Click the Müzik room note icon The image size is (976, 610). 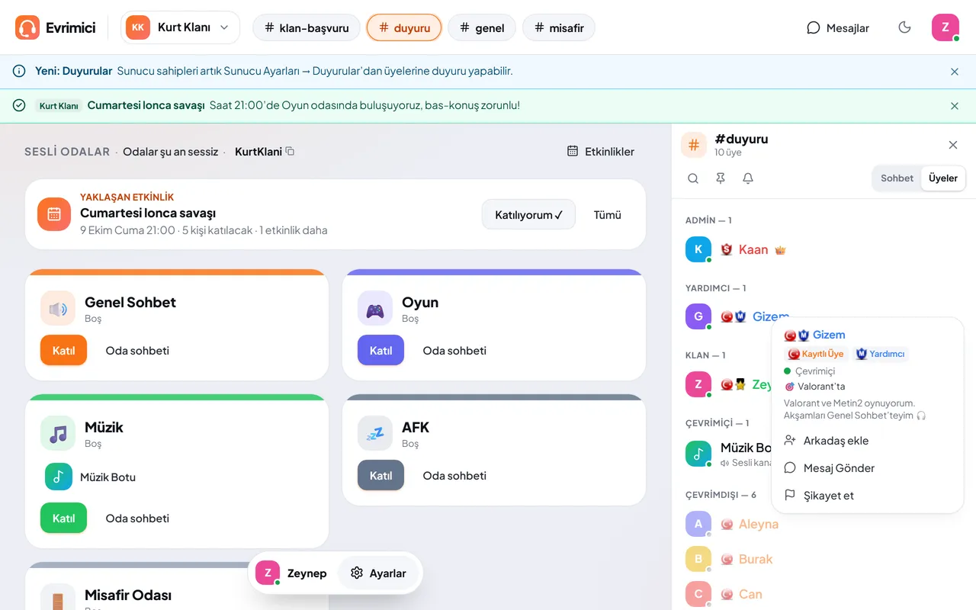pyautogui.click(x=58, y=434)
